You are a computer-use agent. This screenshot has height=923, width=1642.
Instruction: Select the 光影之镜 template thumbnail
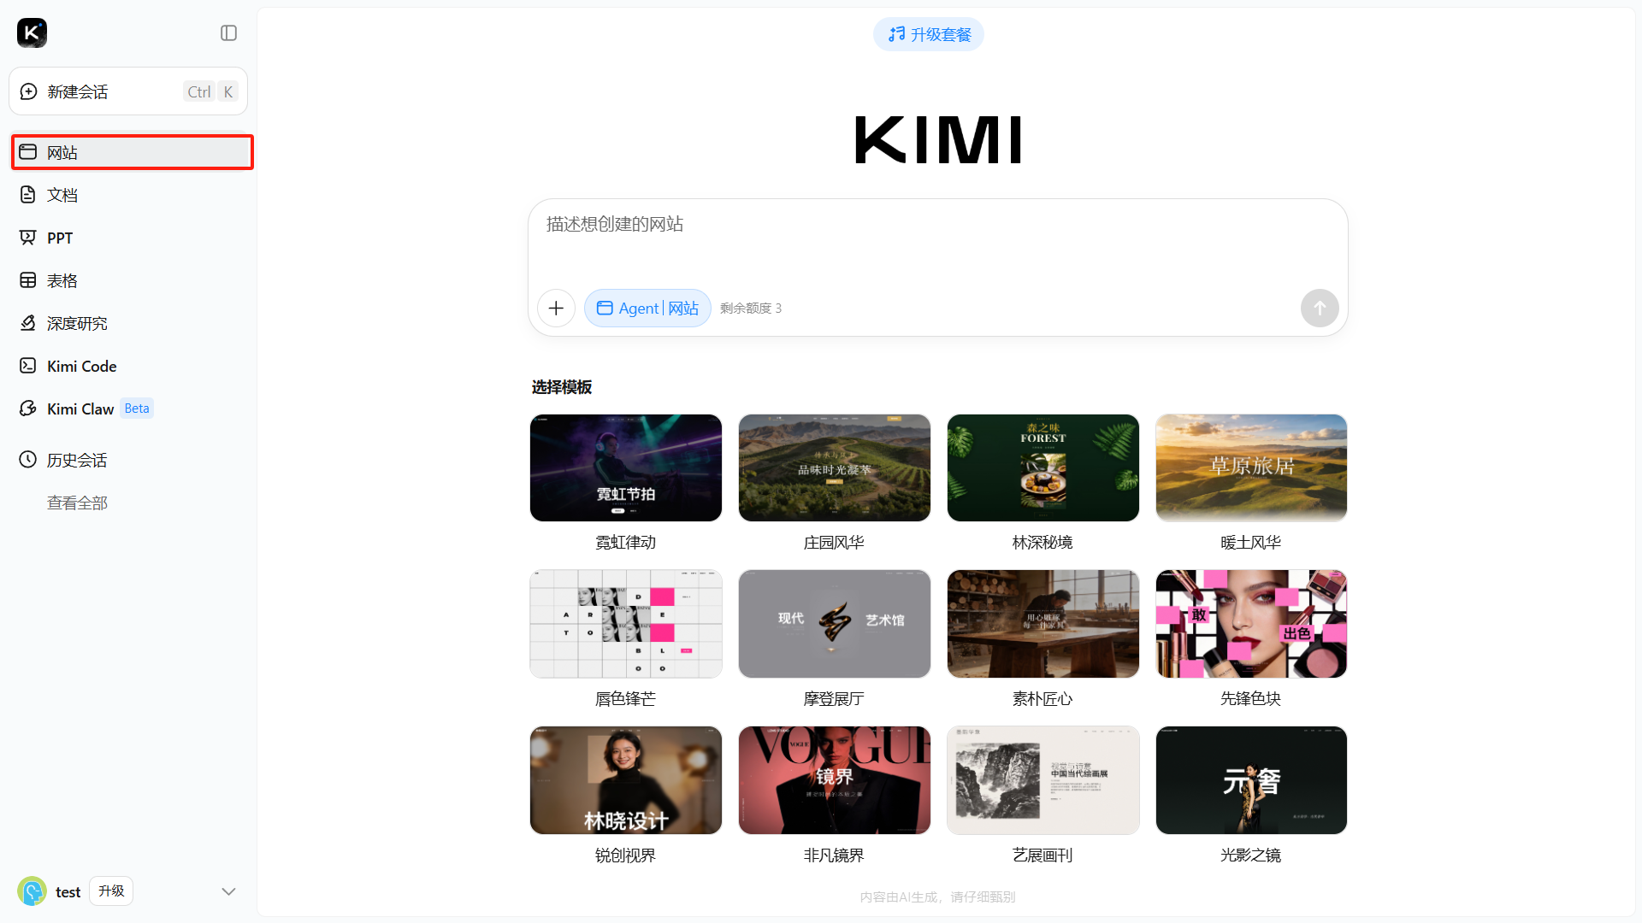(1250, 779)
